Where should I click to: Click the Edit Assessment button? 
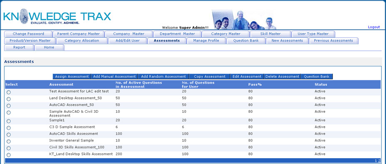(x=247, y=77)
